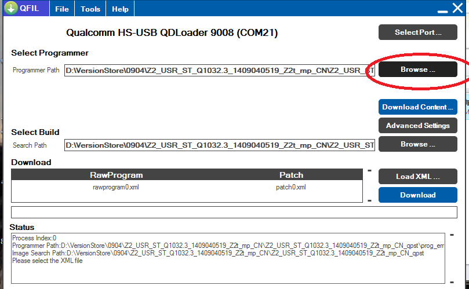Click the Download Content button
Screen dimensions: 469x289
(417, 107)
